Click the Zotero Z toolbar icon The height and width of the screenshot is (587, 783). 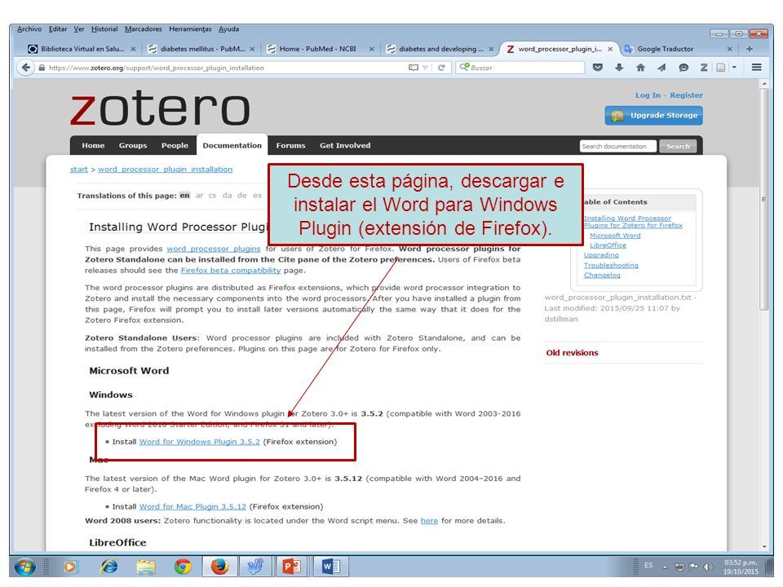pos(704,67)
